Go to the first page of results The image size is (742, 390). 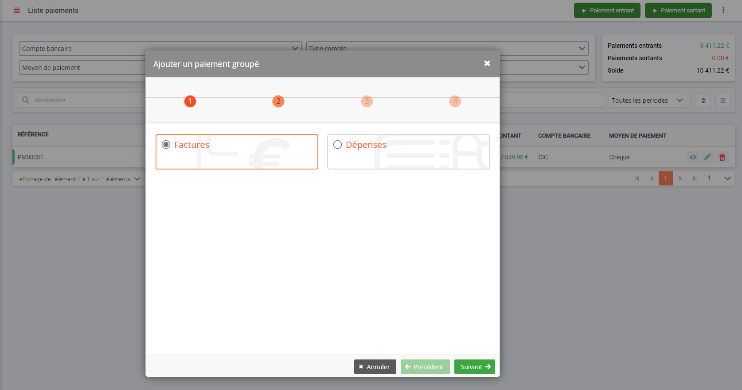coord(637,178)
